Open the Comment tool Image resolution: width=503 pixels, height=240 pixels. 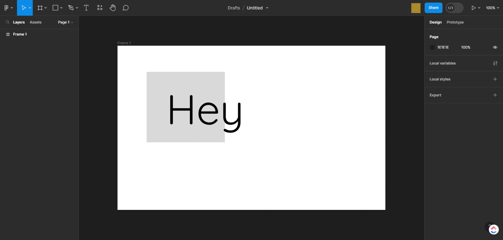tap(125, 8)
